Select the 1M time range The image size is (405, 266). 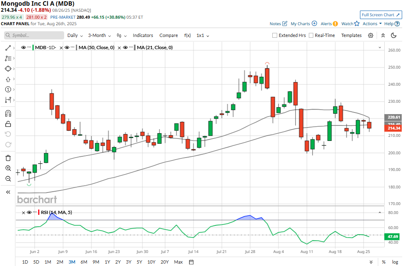coord(48,262)
